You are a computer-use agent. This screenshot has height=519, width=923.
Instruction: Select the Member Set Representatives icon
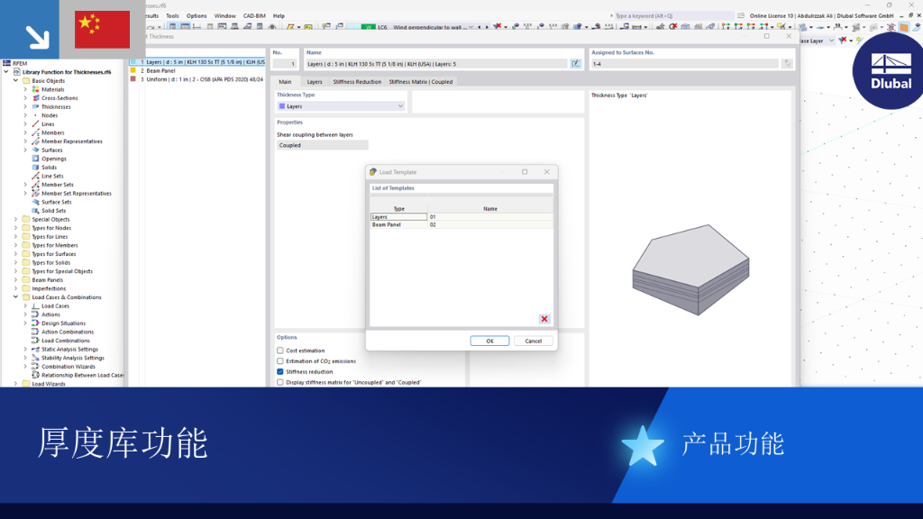click(x=35, y=193)
